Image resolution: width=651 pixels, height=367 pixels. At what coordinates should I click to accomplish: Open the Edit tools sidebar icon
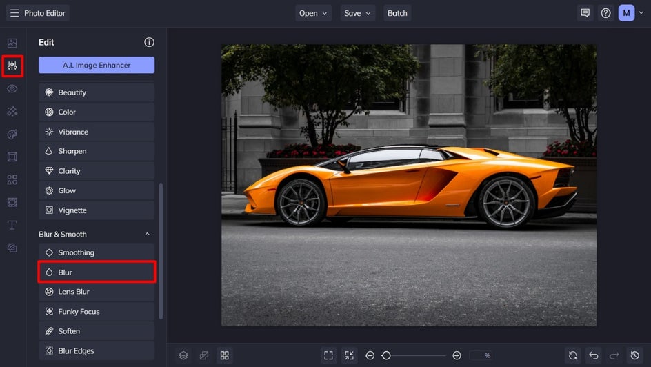click(x=12, y=66)
